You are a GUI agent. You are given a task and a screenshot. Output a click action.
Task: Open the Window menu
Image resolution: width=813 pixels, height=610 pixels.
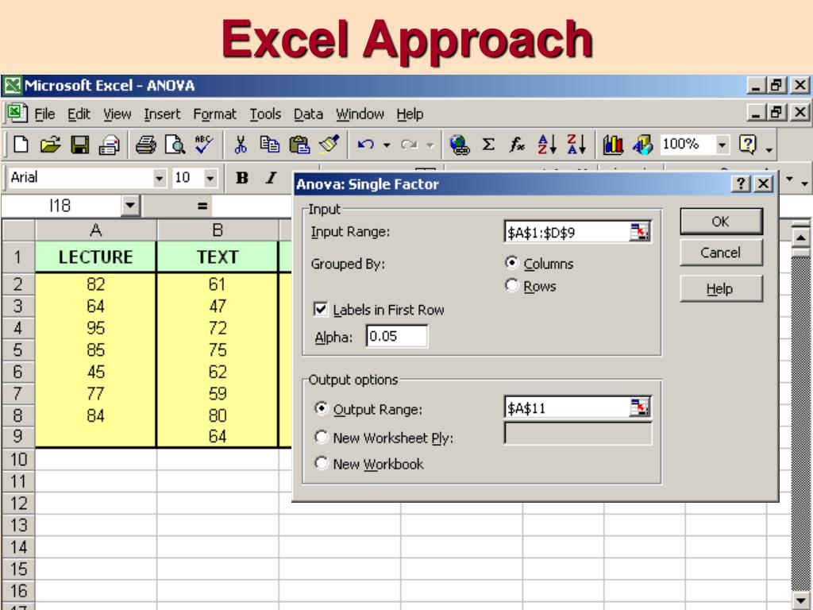point(360,114)
